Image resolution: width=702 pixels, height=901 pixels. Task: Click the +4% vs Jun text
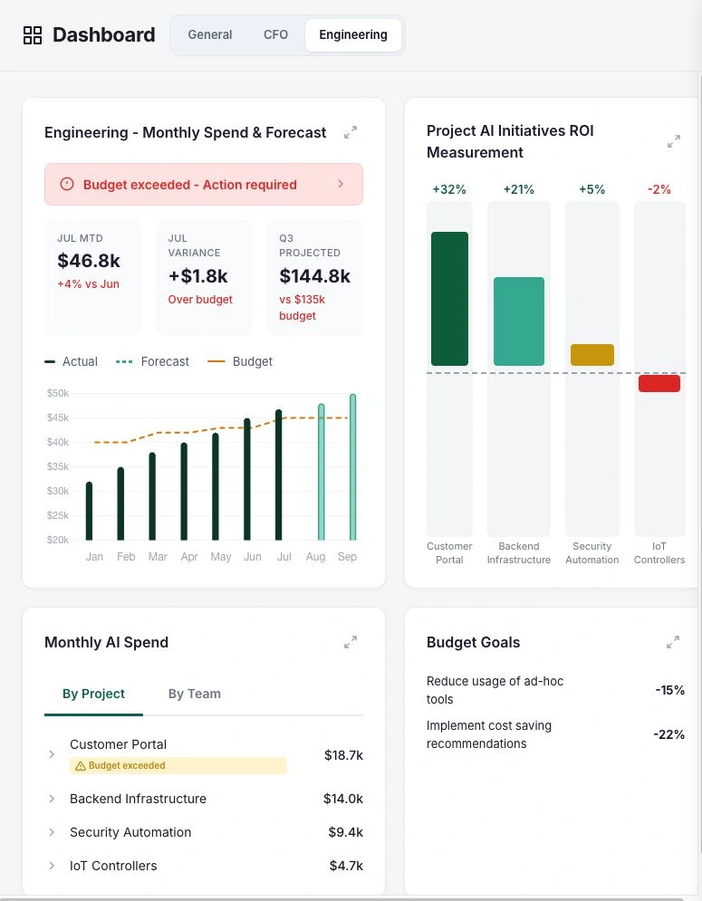tap(88, 283)
